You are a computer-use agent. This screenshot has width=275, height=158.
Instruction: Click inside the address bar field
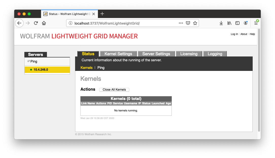(x=114, y=23)
